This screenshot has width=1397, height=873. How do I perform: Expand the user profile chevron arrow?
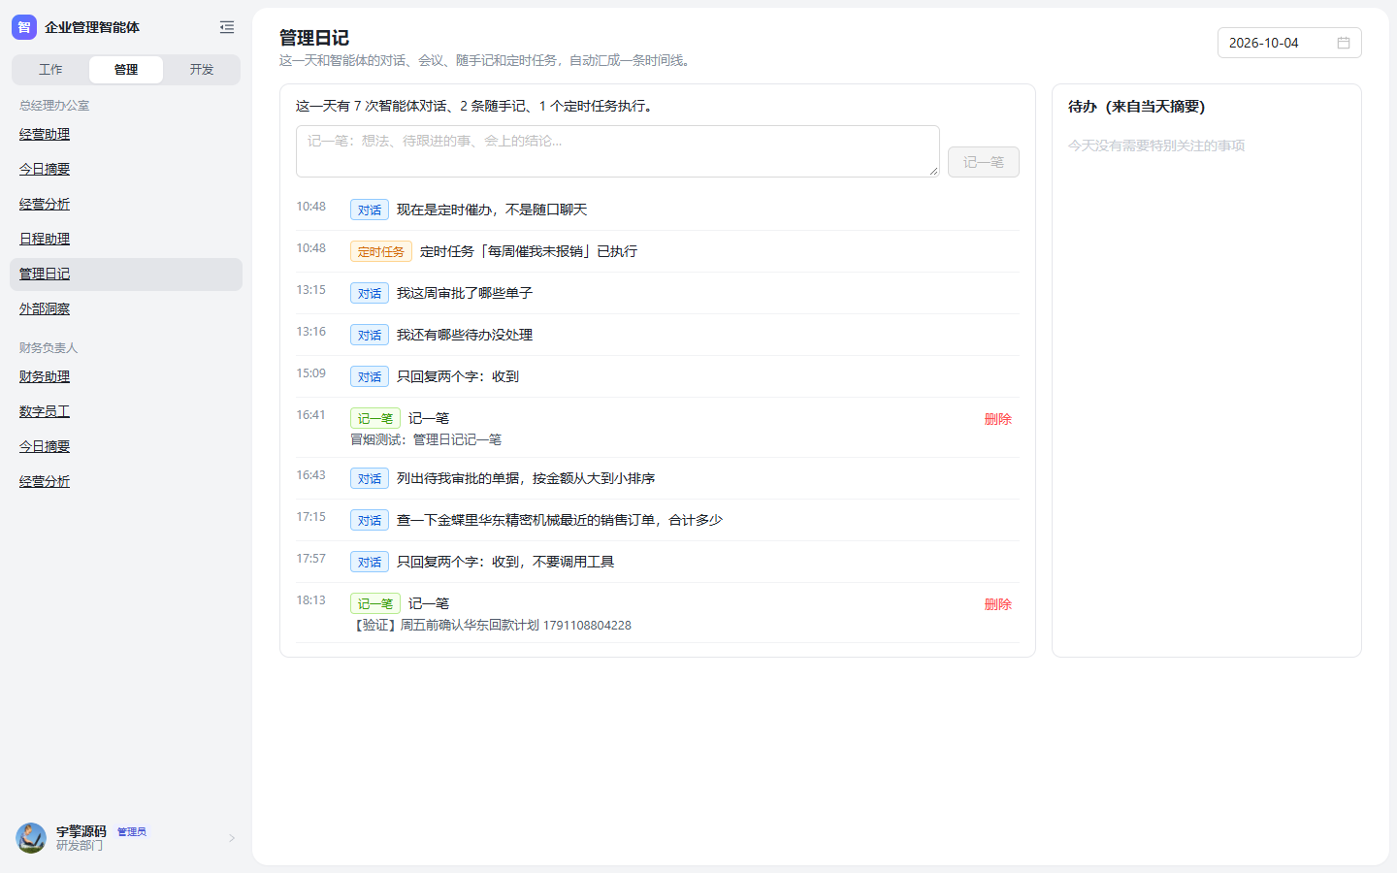point(232,838)
